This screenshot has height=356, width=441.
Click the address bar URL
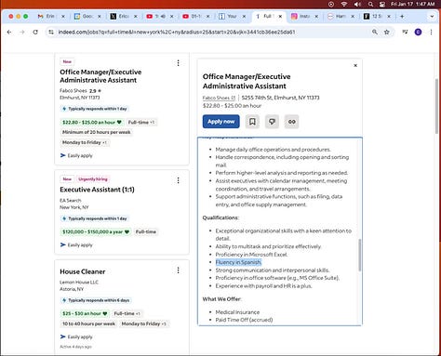tap(177, 32)
